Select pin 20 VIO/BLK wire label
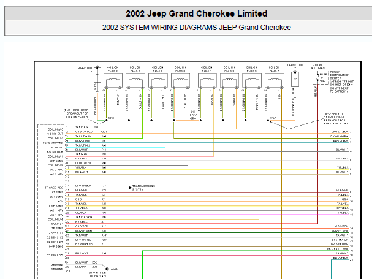 81,213
